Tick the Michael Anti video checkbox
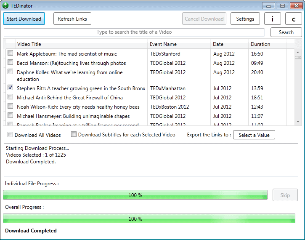This screenshot has width=305, height=240. (11, 97)
